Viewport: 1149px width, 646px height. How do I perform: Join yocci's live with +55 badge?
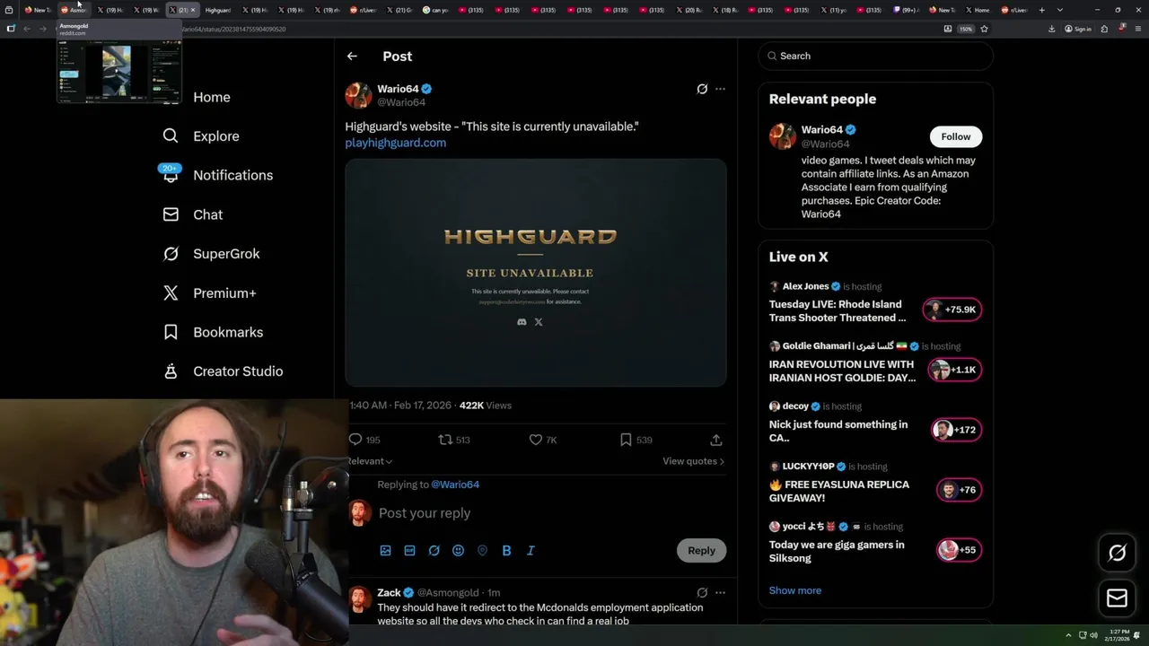pyautogui.click(x=959, y=550)
